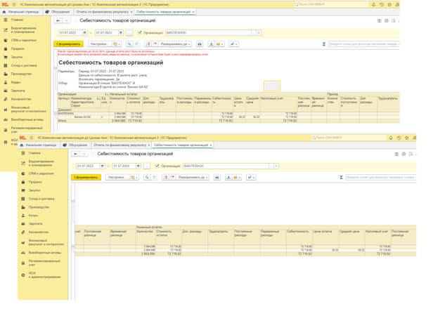Click the find magnifier icon in upper toolbar
433x316 pixels.
[129, 44]
